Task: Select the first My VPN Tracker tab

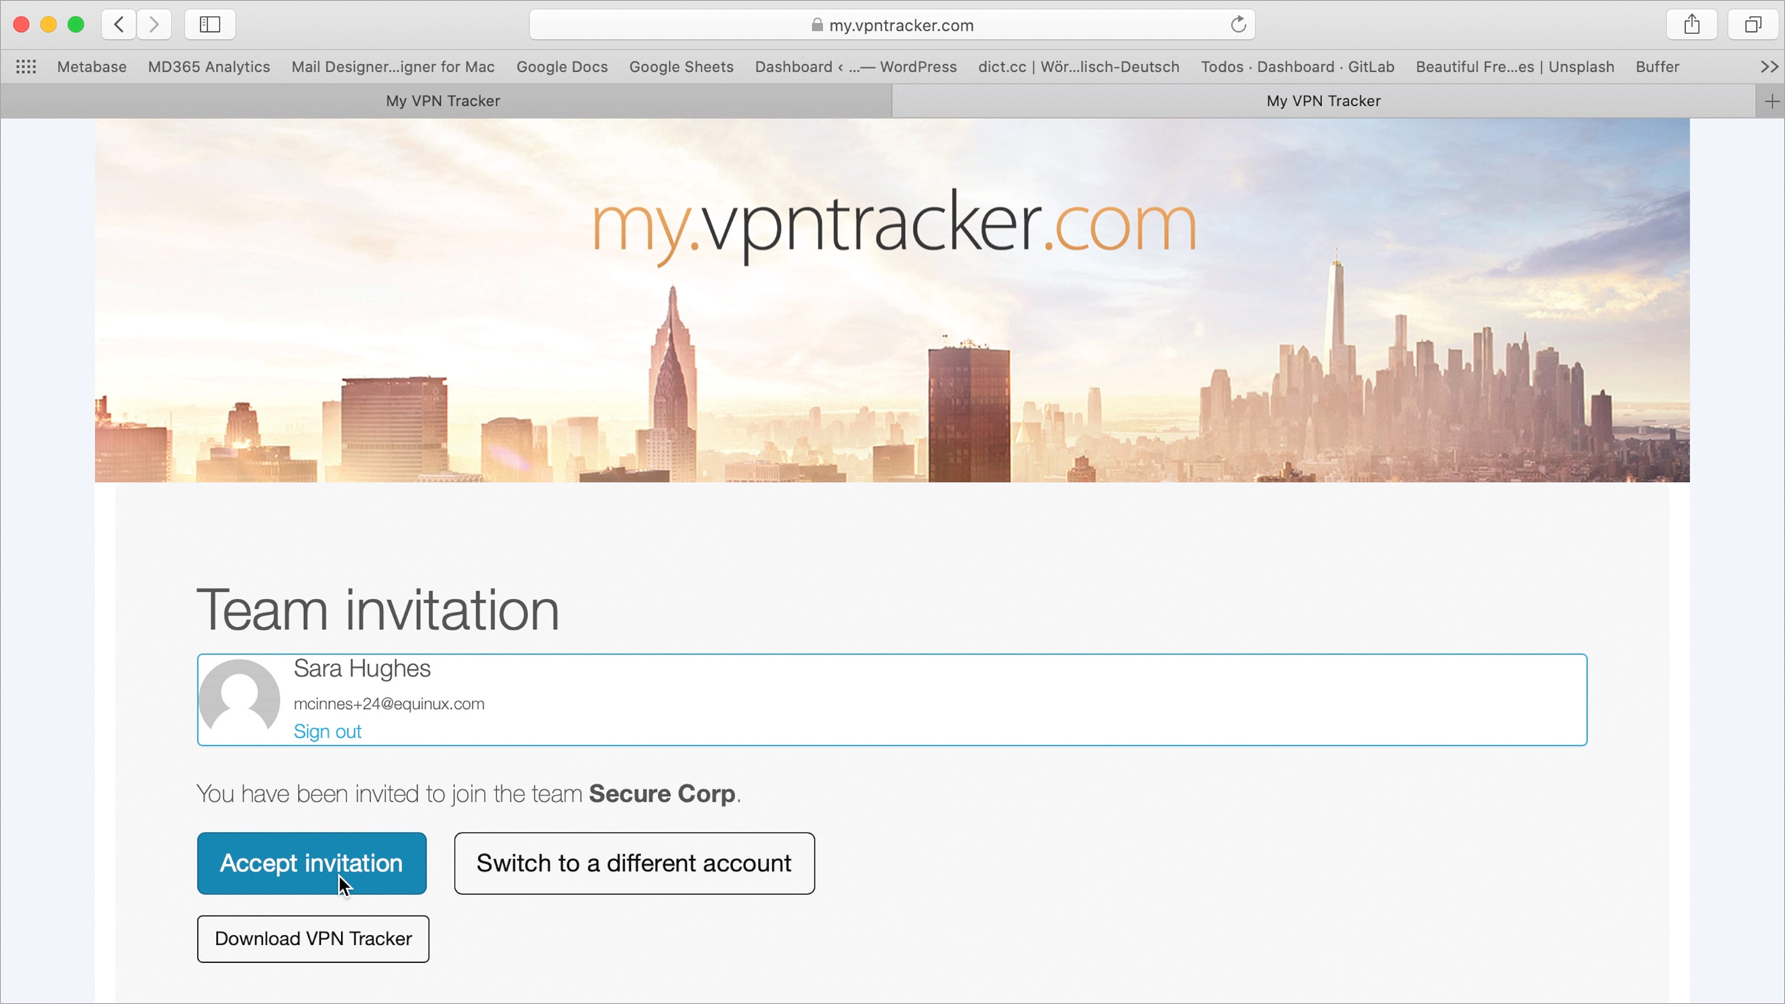Action: click(x=443, y=101)
